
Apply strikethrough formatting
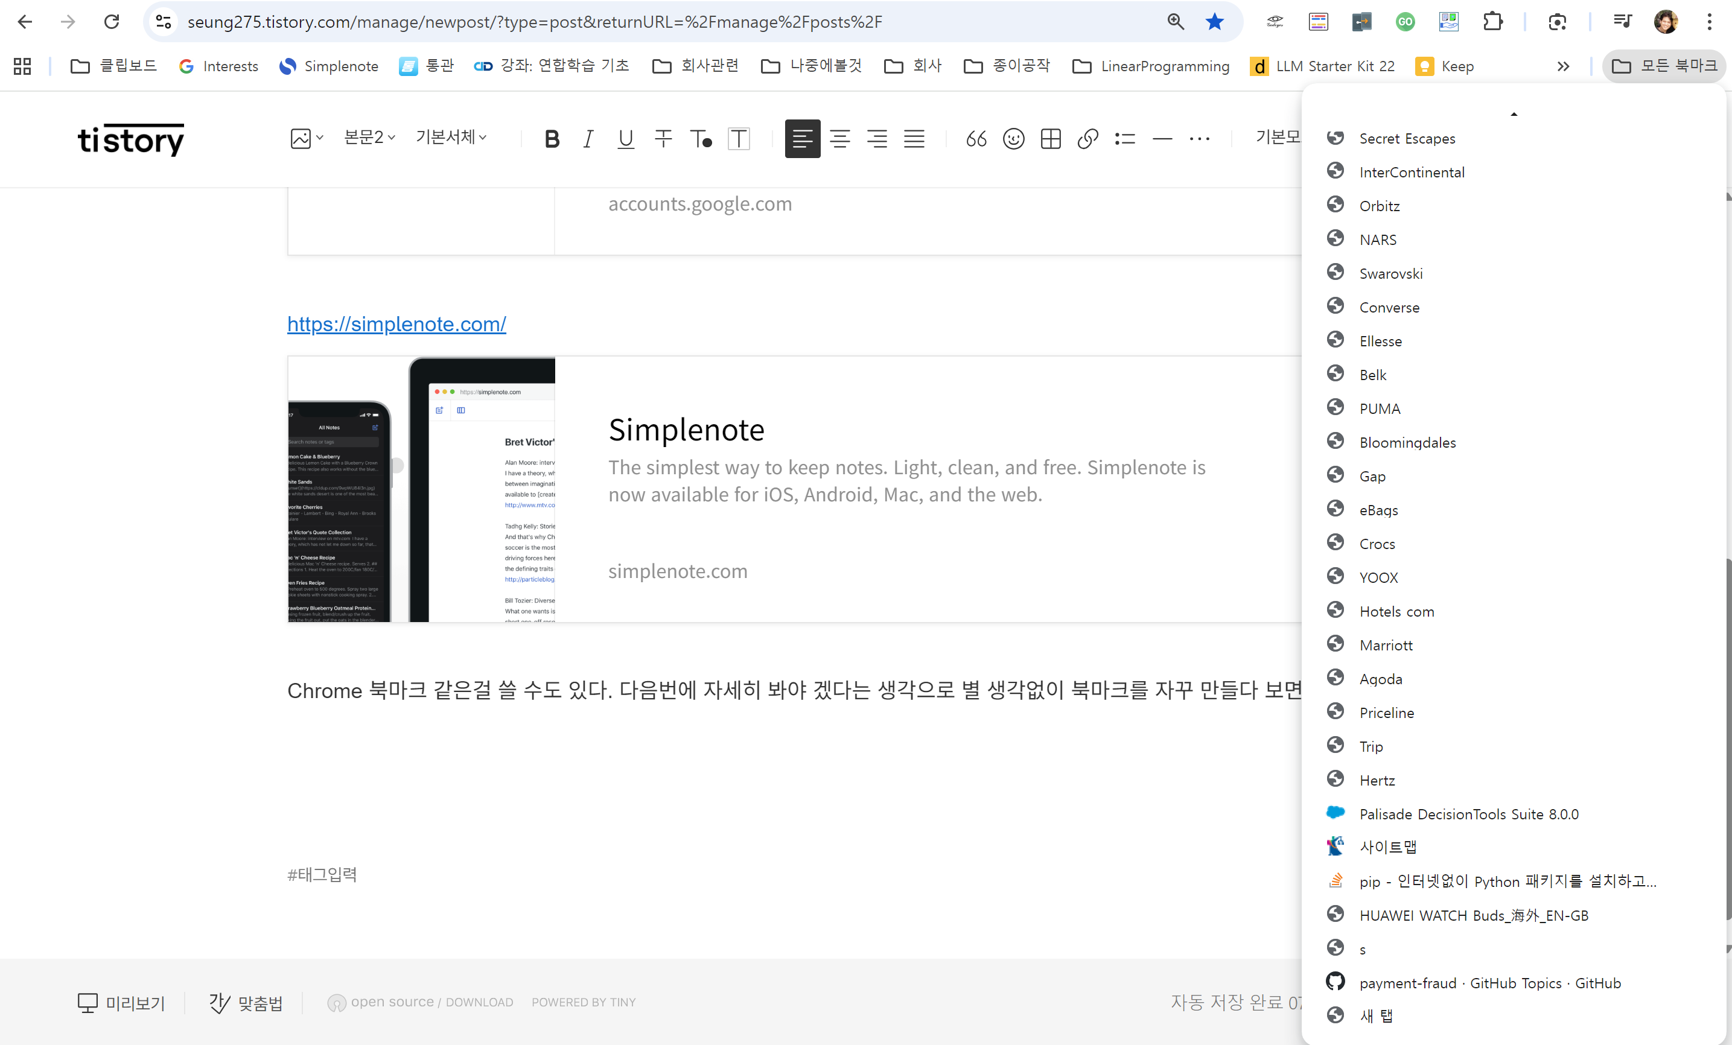[663, 138]
